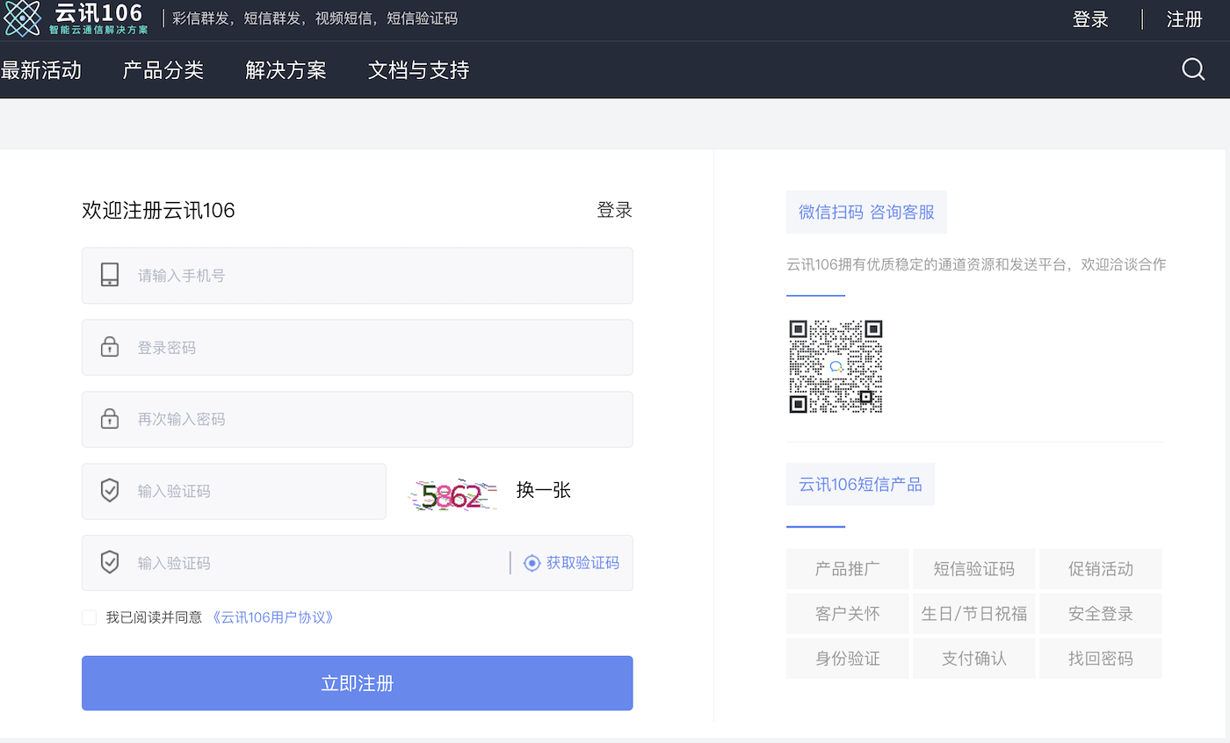Screen dimensions: 1230x743
Task: Click the 促销活动 tile
Action: pos(1101,569)
